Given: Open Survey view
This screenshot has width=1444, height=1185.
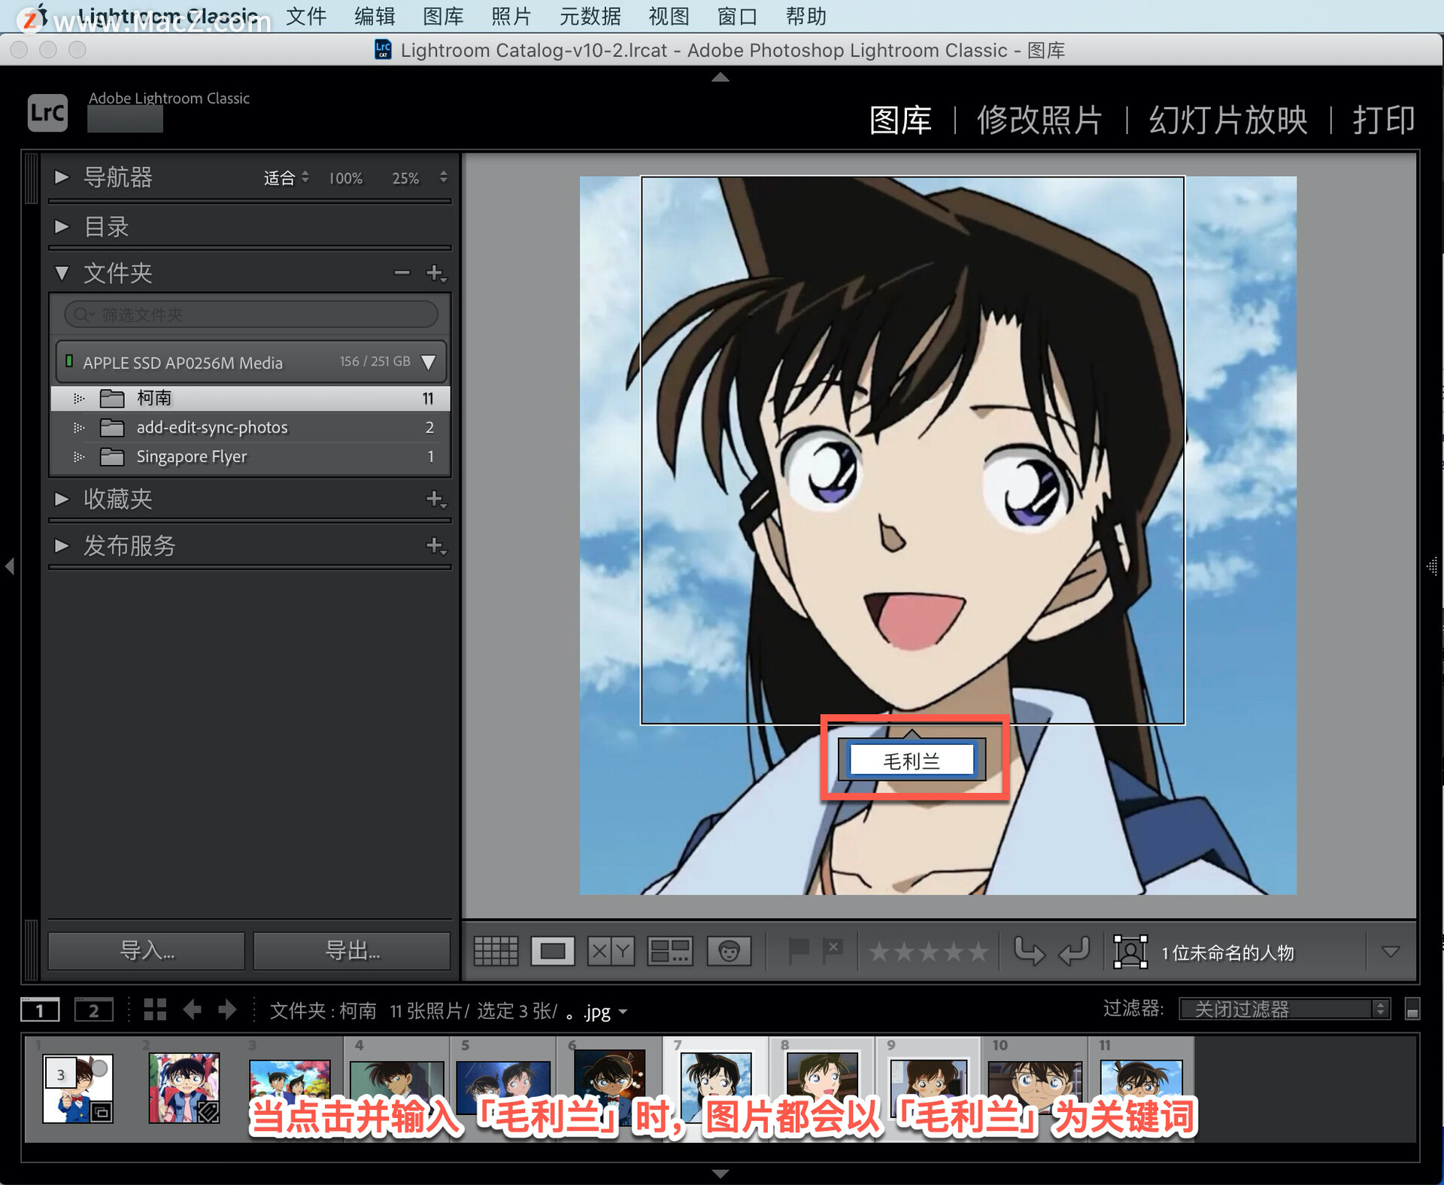Looking at the screenshot, I should [x=670, y=952].
